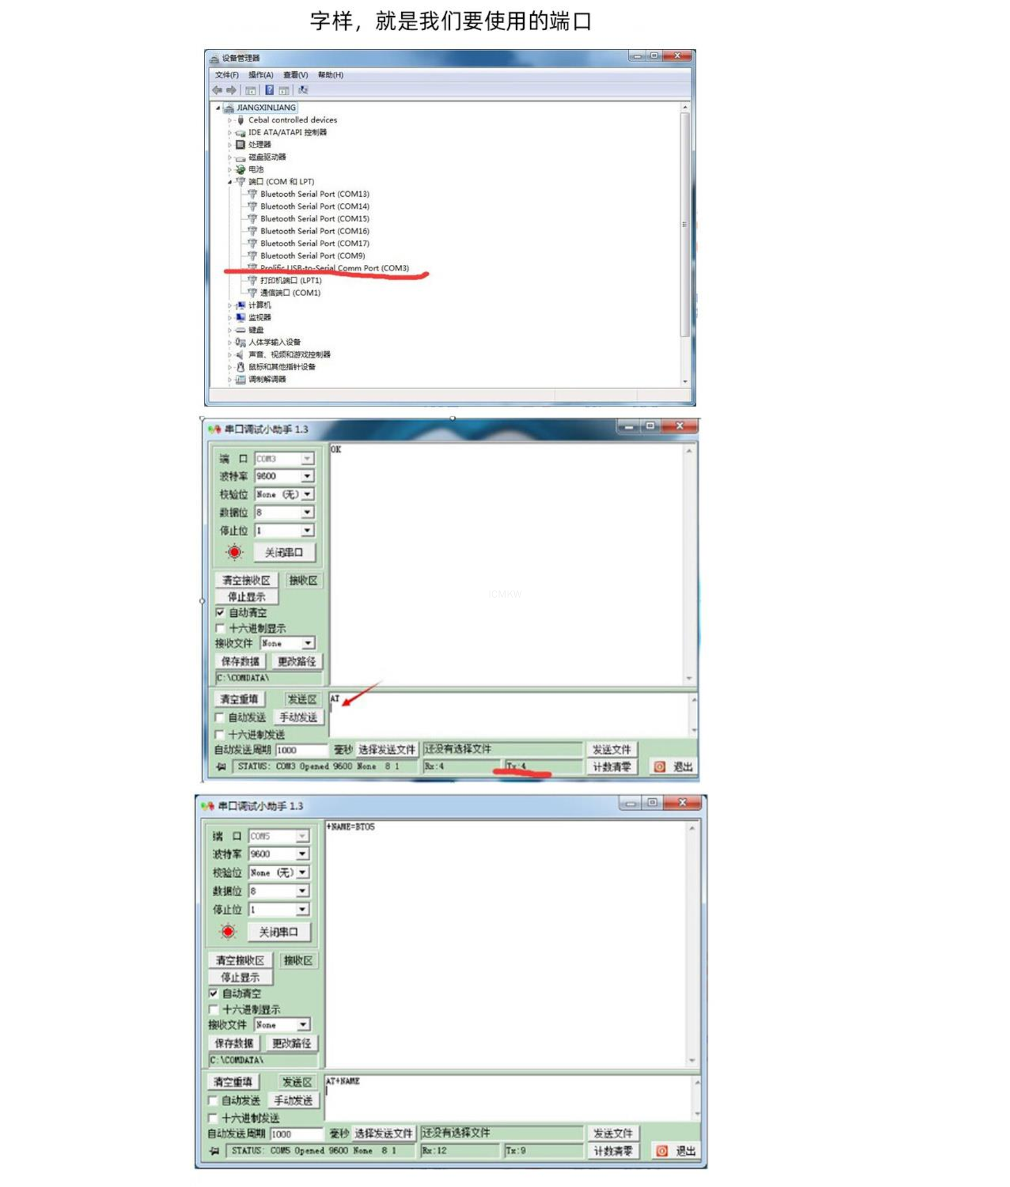Click the red port status light in COM3 window

[234, 552]
